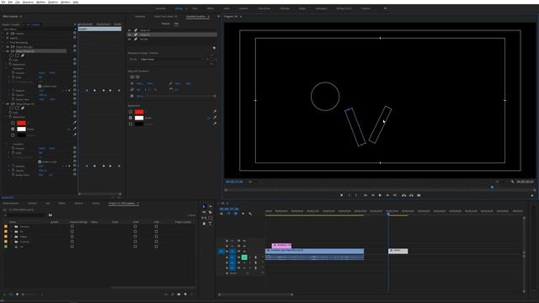This screenshot has width=539, height=303.
Task: Collapse the highlighted Shape row in Effect Controls
Action: tap(3, 51)
